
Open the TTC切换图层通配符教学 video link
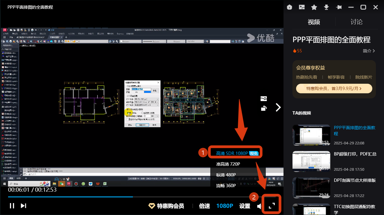point(355,209)
